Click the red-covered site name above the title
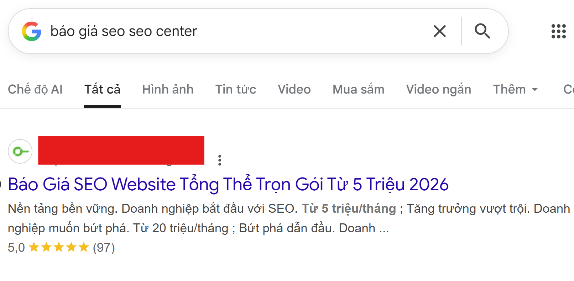Image resolution: width=574 pixels, height=281 pixels. pos(121,150)
